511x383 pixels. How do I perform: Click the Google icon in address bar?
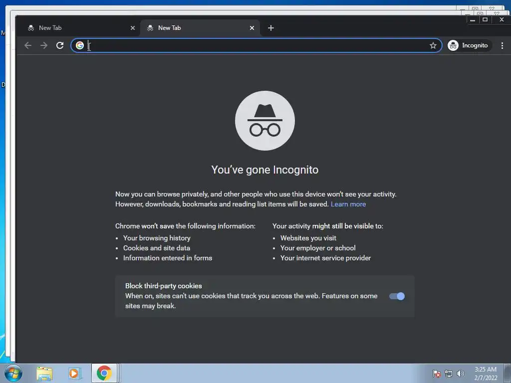(x=80, y=45)
